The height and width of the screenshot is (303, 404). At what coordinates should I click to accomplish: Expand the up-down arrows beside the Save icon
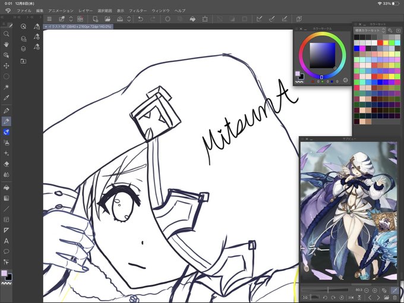(x=129, y=19)
